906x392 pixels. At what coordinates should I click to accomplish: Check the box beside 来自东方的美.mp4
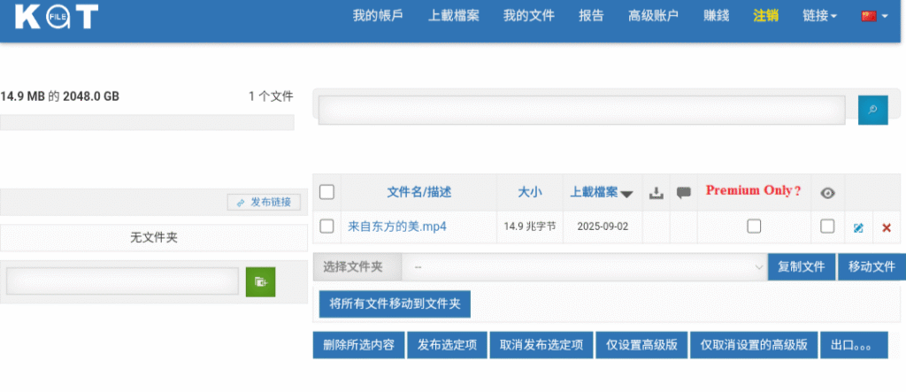[x=326, y=227]
